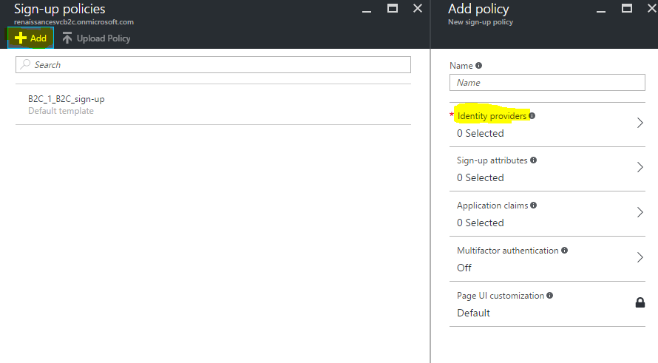Click the Upload Policy button
The height and width of the screenshot is (363, 658).
tap(96, 38)
